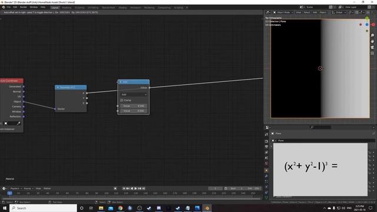377x212 pixels.
Task: Open the Tool properties tab icon
Action: [x=266, y=134]
